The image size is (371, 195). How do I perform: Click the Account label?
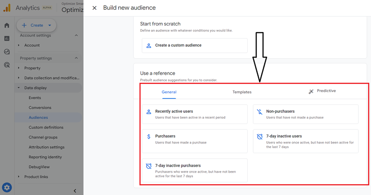(x=32, y=45)
